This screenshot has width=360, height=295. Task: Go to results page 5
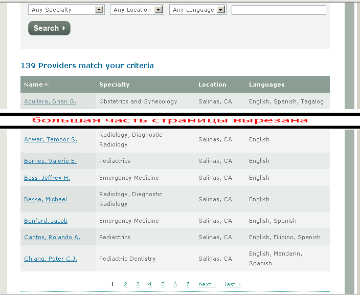(x=163, y=284)
